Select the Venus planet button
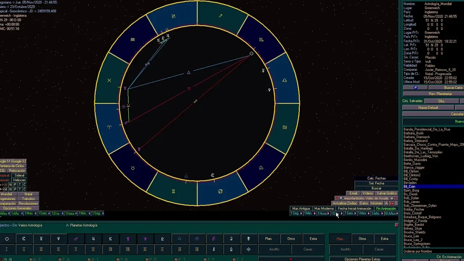Viewport: 464px width, 261px height. pos(58,239)
